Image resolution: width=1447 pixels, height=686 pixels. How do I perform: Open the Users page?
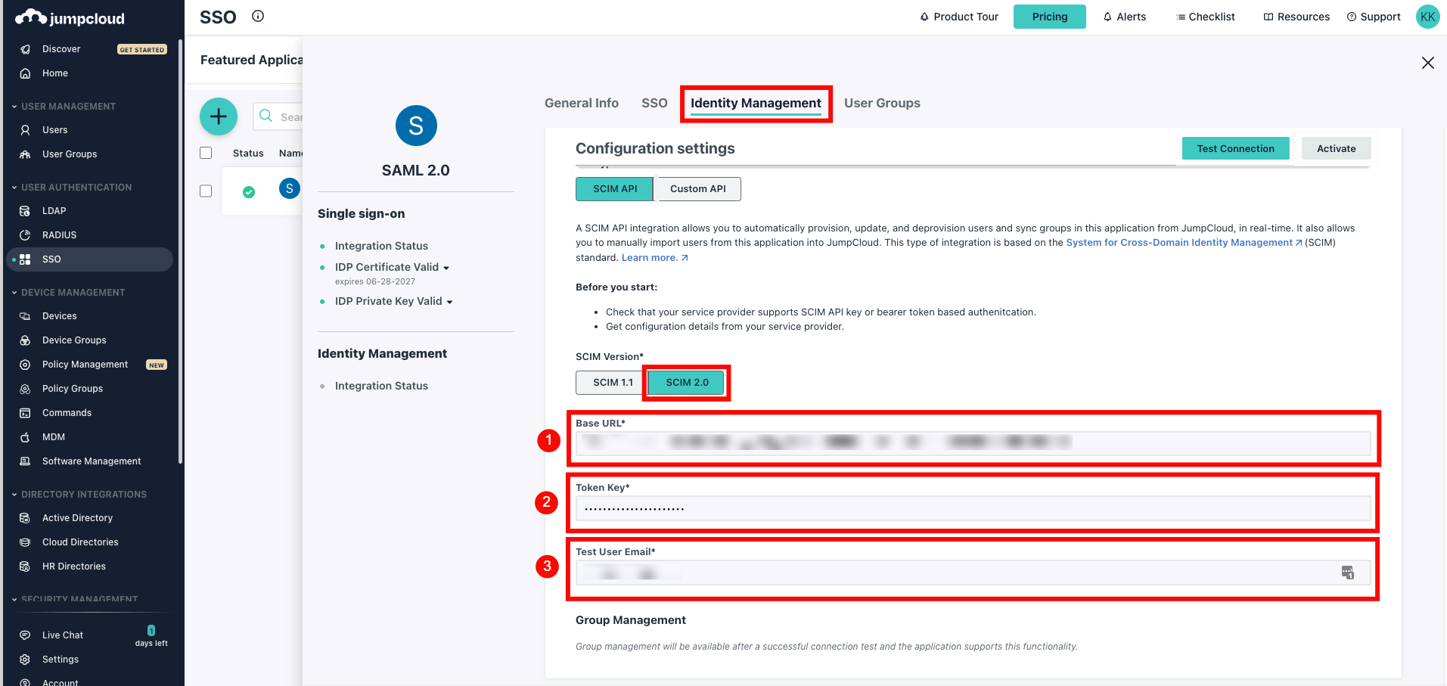pos(55,130)
